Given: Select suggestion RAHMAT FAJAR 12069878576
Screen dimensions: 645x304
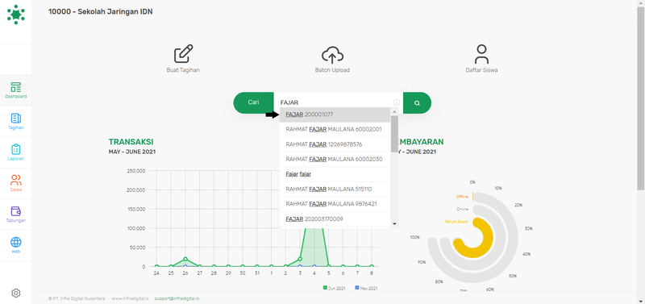Looking at the screenshot, I should tap(335, 144).
